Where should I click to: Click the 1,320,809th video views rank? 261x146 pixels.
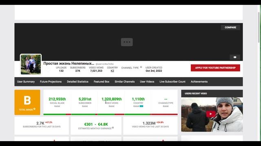click(111, 99)
